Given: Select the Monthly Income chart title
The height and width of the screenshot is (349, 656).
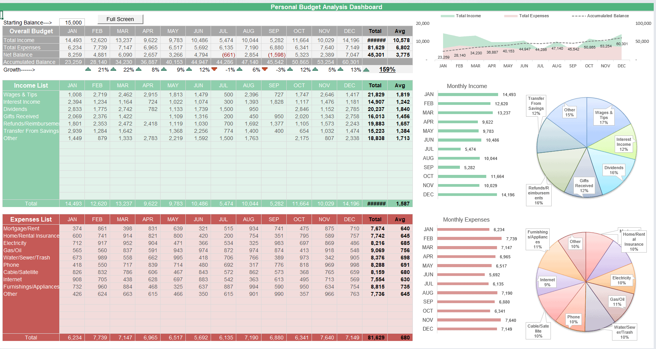Looking at the screenshot, I should pyautogui.click(x=467, y=86).
